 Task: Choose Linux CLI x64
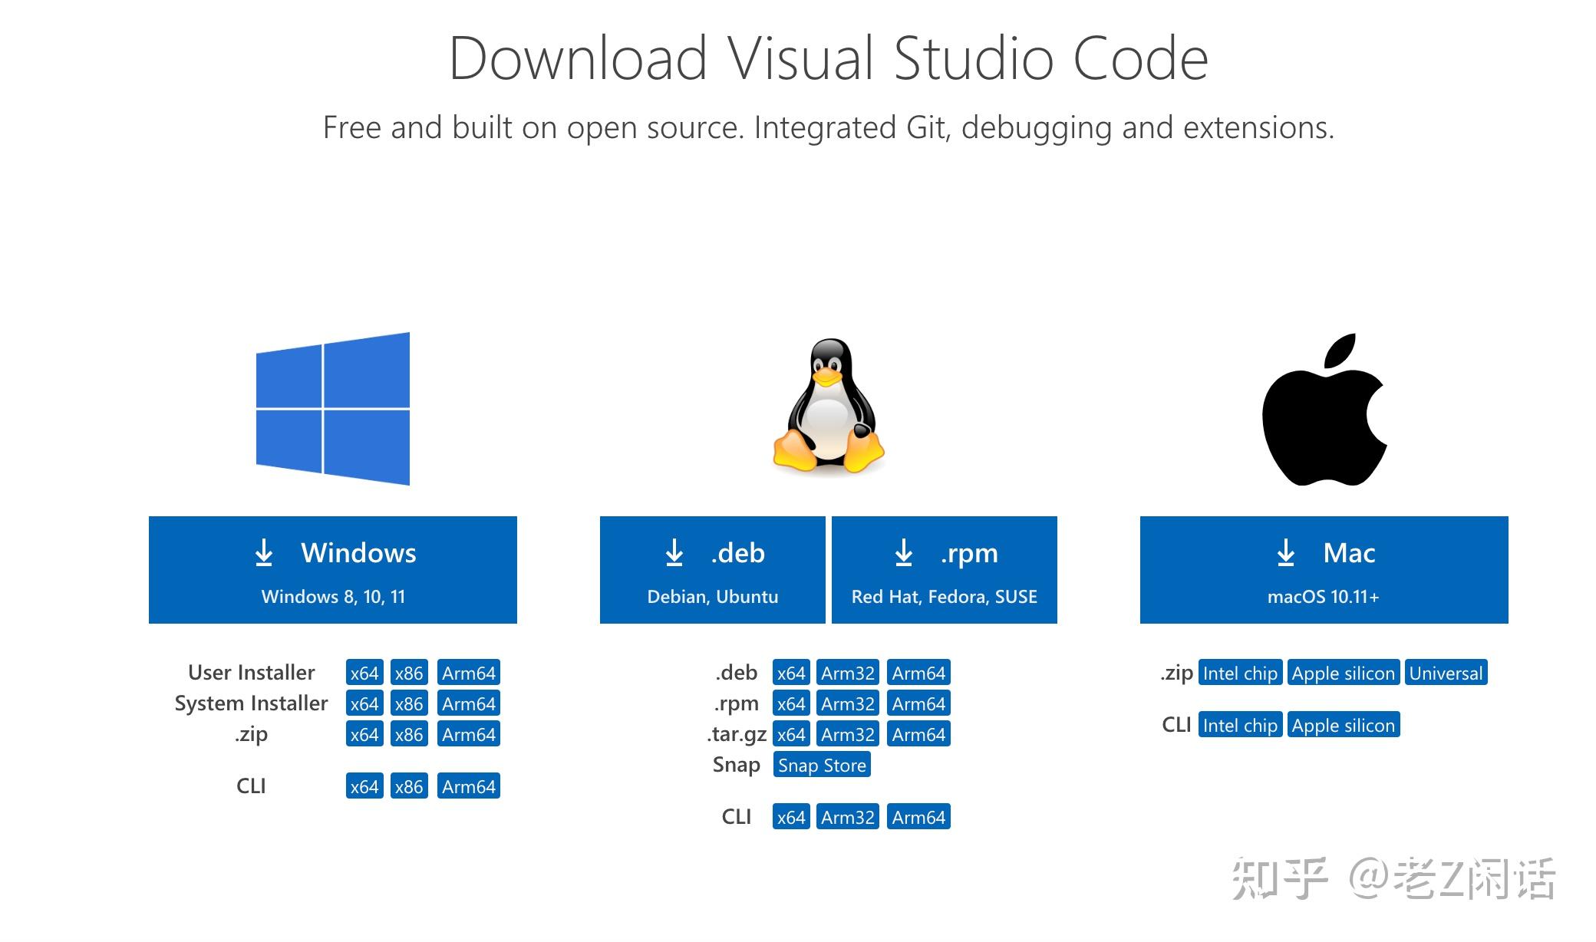point(791,817)
